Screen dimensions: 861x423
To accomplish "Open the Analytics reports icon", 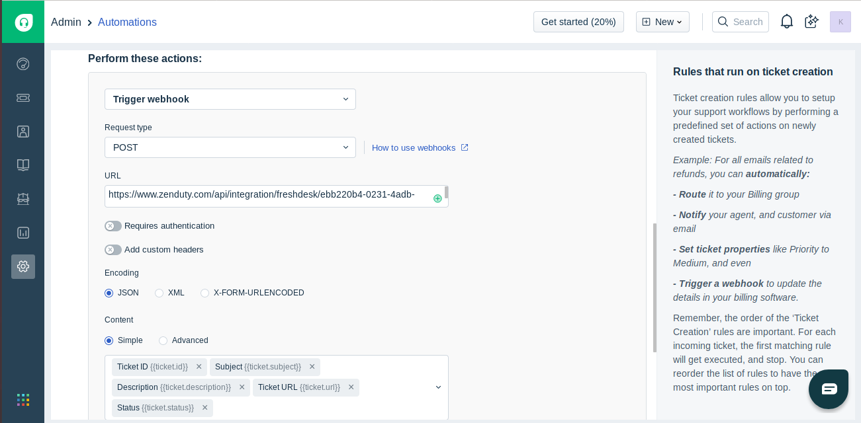I will click(23, 233).
